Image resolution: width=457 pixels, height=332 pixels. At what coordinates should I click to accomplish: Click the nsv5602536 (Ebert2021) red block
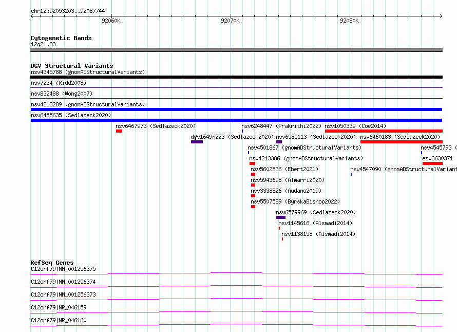253,174
